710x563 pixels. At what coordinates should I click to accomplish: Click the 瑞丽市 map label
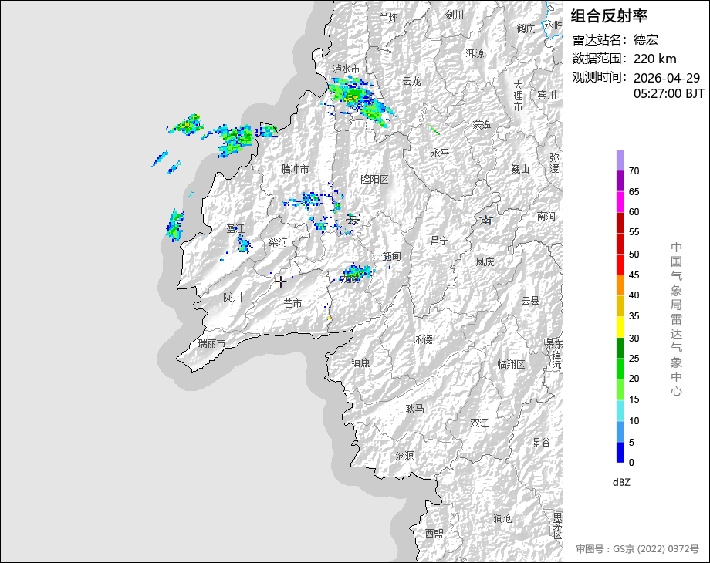click(x=211, y=343)
